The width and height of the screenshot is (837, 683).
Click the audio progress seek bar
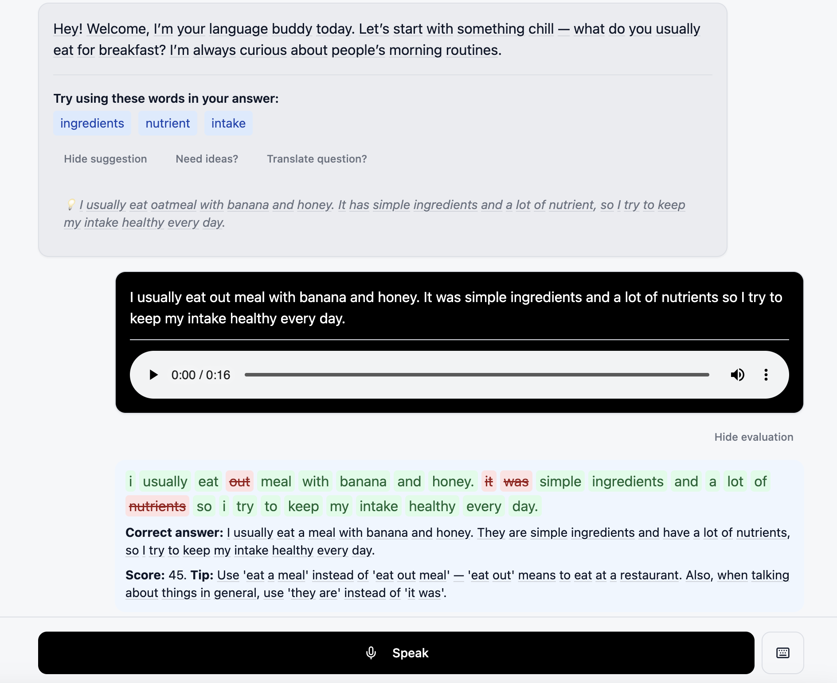(x=477, y=375)
